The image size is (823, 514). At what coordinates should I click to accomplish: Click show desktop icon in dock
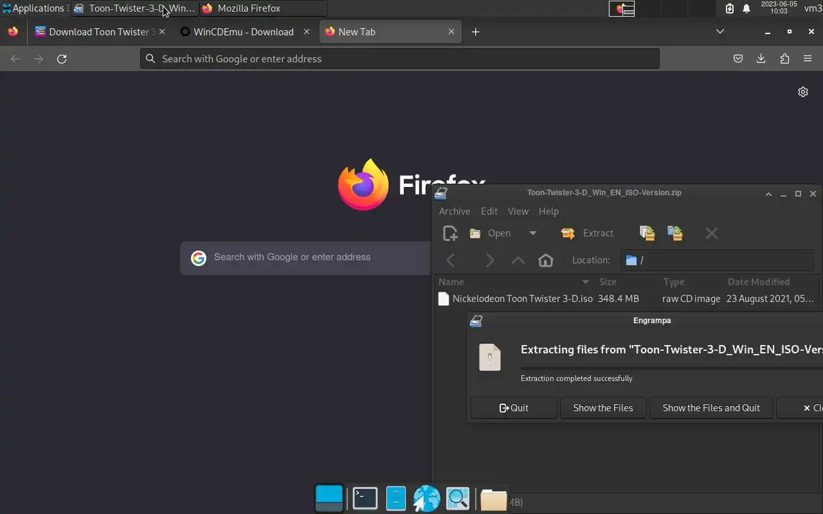pyautogui.click(x=329, y=498)
